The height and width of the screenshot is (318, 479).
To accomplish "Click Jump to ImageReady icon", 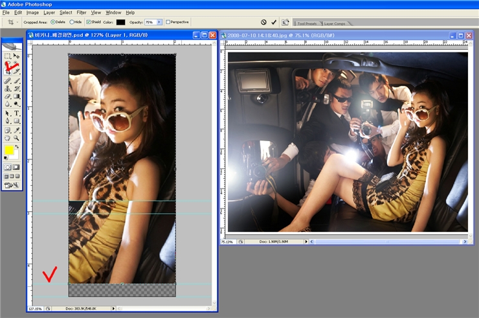I will click(x=12, y=185).
